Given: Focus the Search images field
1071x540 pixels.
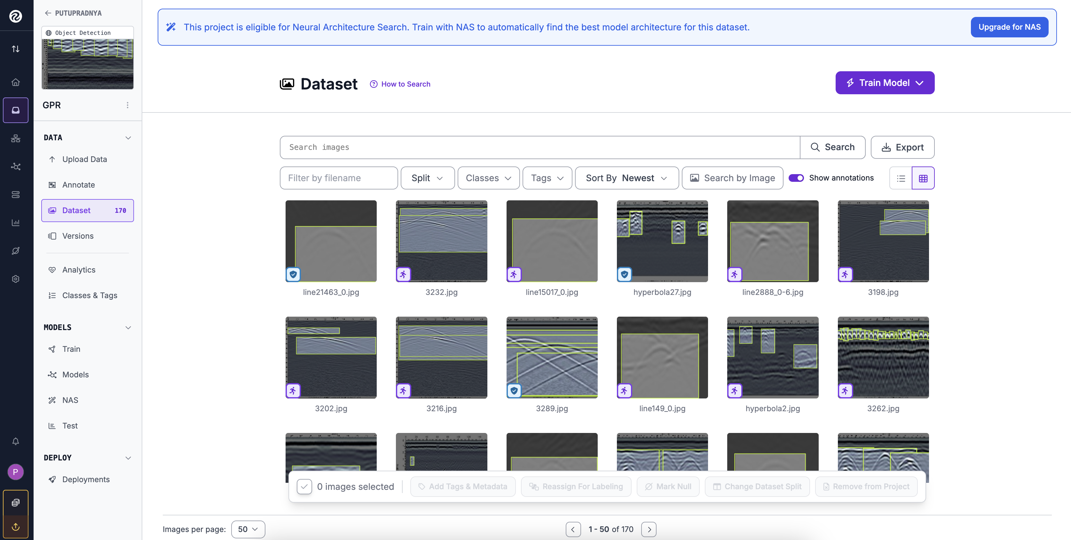Looking at the screenshot, I should click(540, 148).
